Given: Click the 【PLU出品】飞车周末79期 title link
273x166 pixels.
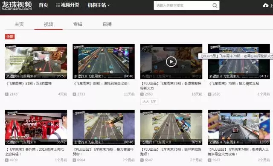Looking at the screenshot, I should (x=171, y=86).
